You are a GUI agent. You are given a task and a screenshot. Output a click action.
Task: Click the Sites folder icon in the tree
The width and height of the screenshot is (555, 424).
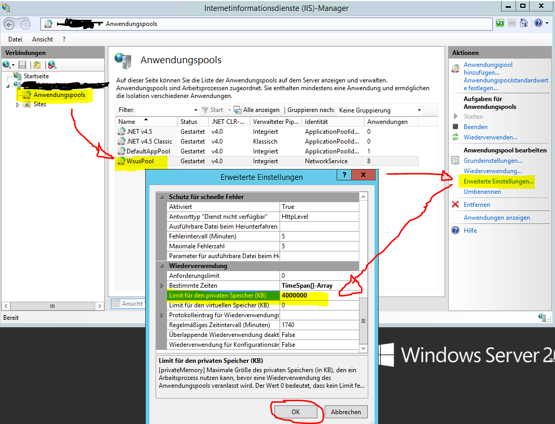pyautogui.click(x=27, y=104)
